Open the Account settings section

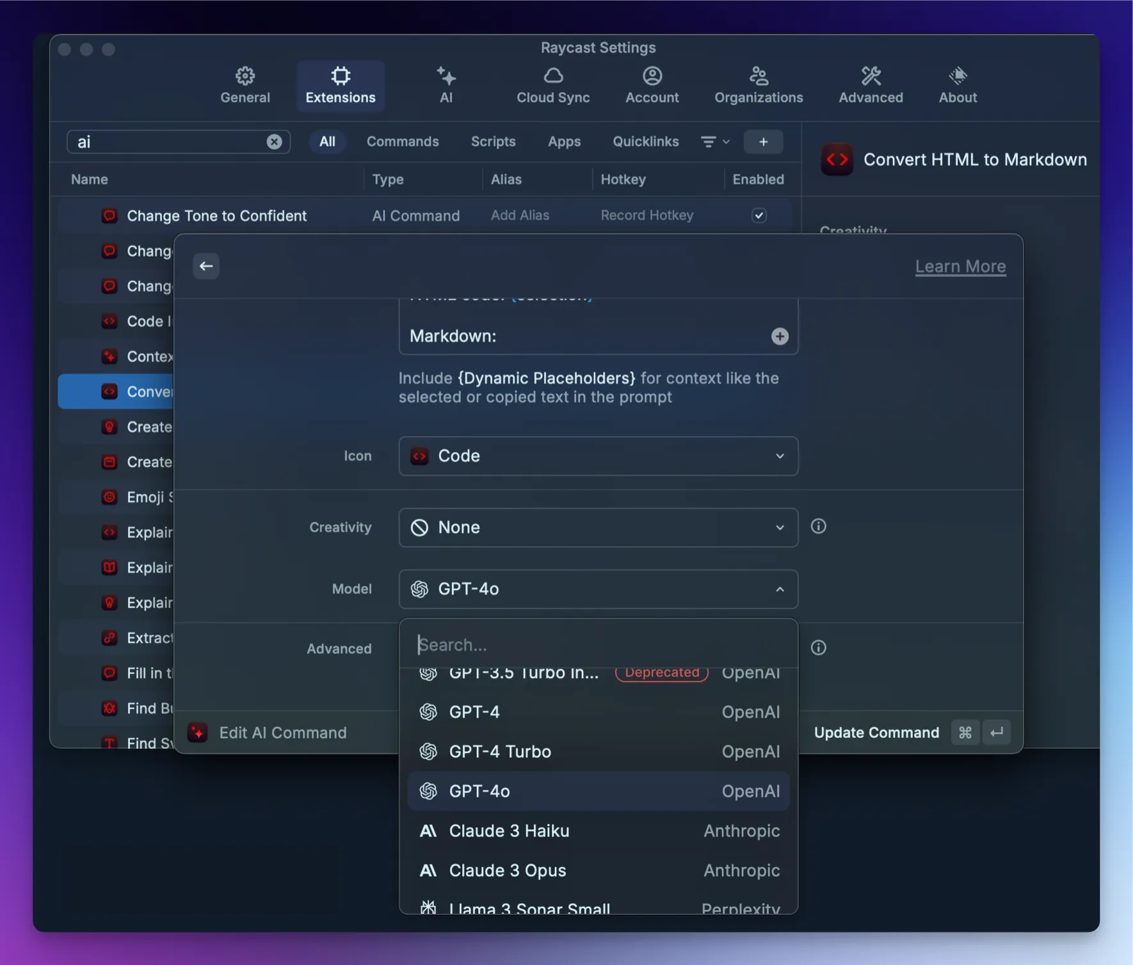[x=651, y=85]
